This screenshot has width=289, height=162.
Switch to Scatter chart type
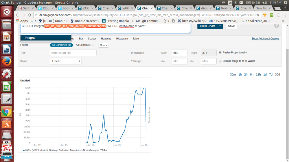click(x=92, y=39)
